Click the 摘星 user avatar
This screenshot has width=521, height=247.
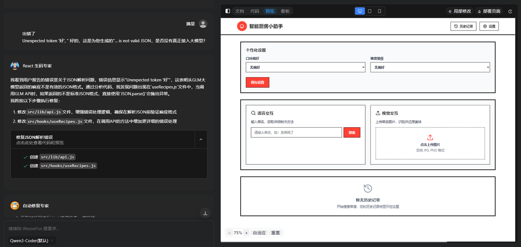(203, 24)
